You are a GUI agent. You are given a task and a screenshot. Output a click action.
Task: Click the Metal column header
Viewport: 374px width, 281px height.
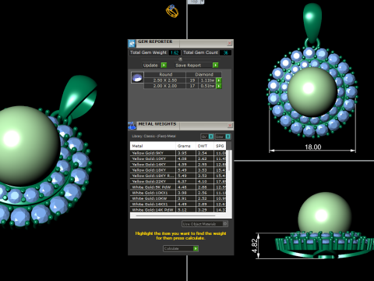pos(153,146)
